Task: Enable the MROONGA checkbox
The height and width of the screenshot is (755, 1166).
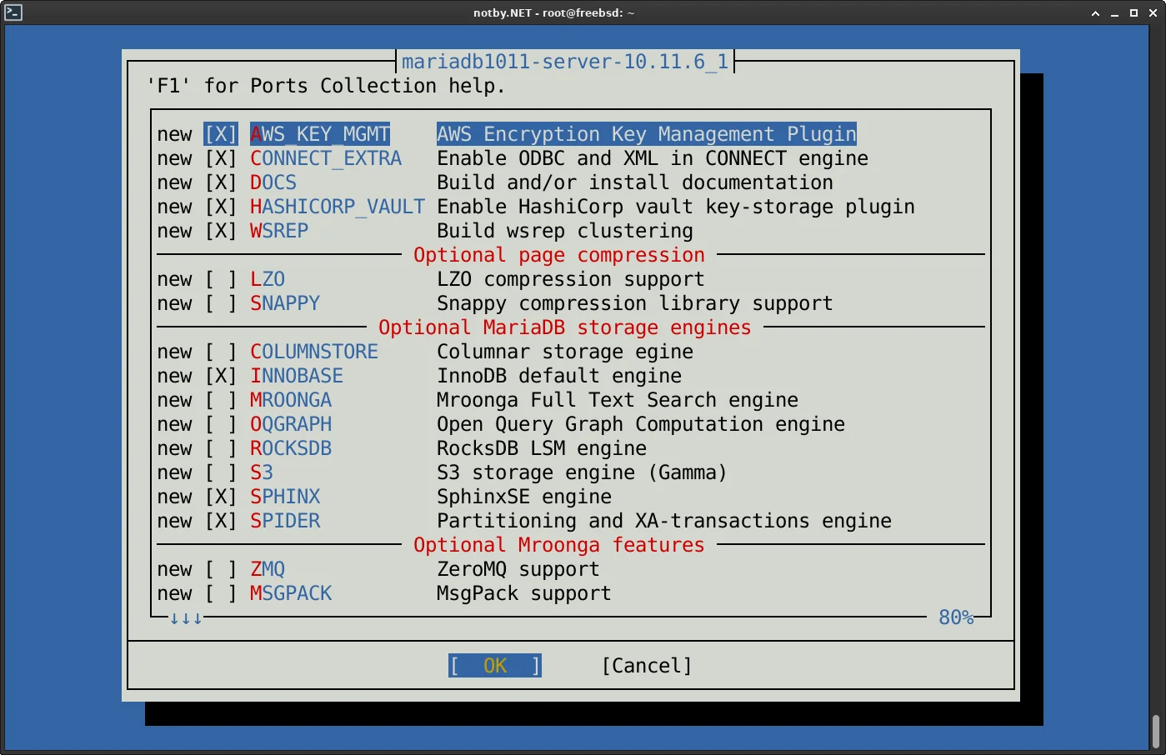Action: pos(221,400)
